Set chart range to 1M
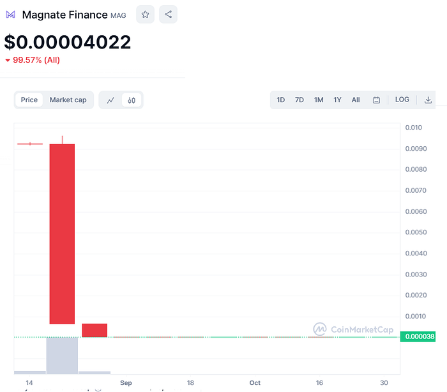The width and height of the screenshot is (447, 392). coord(319,100)
